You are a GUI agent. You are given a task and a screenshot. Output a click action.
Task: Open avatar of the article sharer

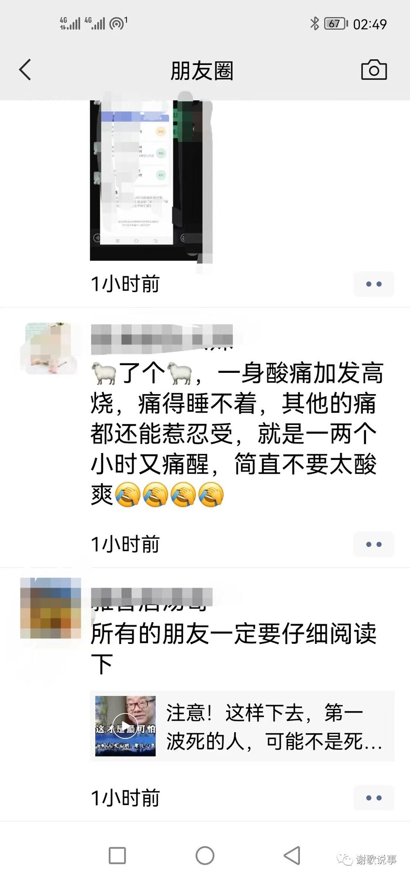point(51,608)
